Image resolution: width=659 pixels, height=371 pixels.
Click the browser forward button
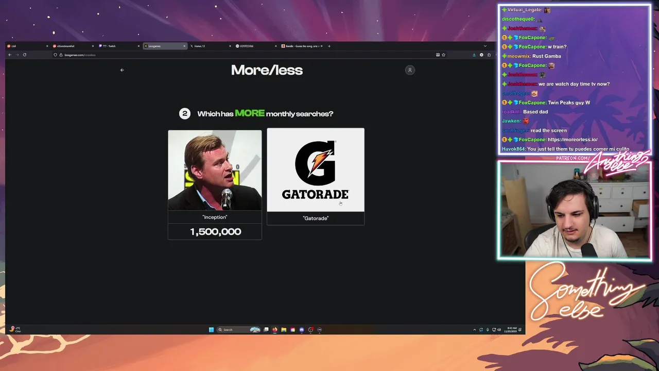[x=17, y=55]
